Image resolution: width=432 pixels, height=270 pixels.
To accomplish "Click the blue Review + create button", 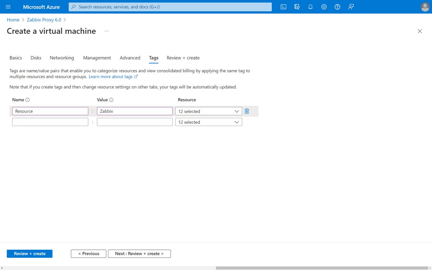I will click(30, 254).
